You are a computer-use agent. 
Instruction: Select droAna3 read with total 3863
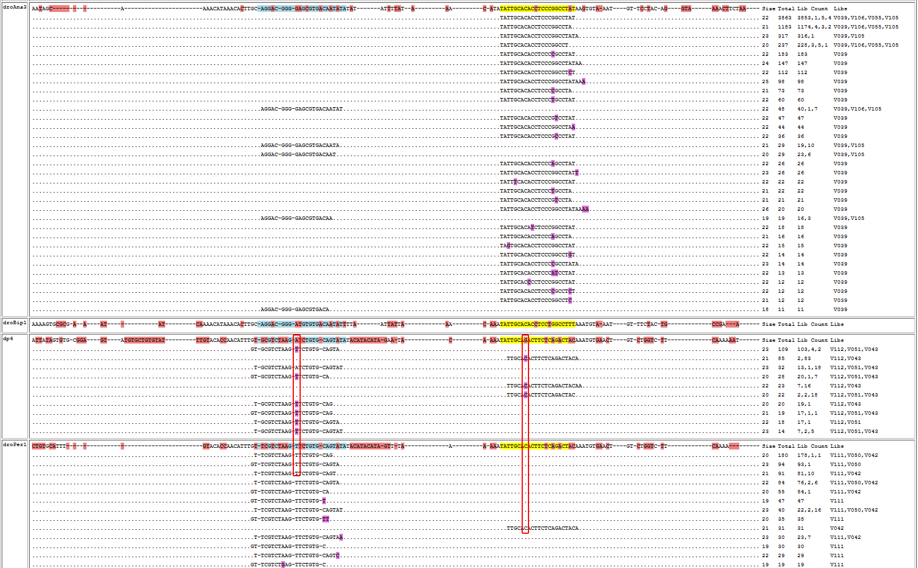(x=537, y=18)
